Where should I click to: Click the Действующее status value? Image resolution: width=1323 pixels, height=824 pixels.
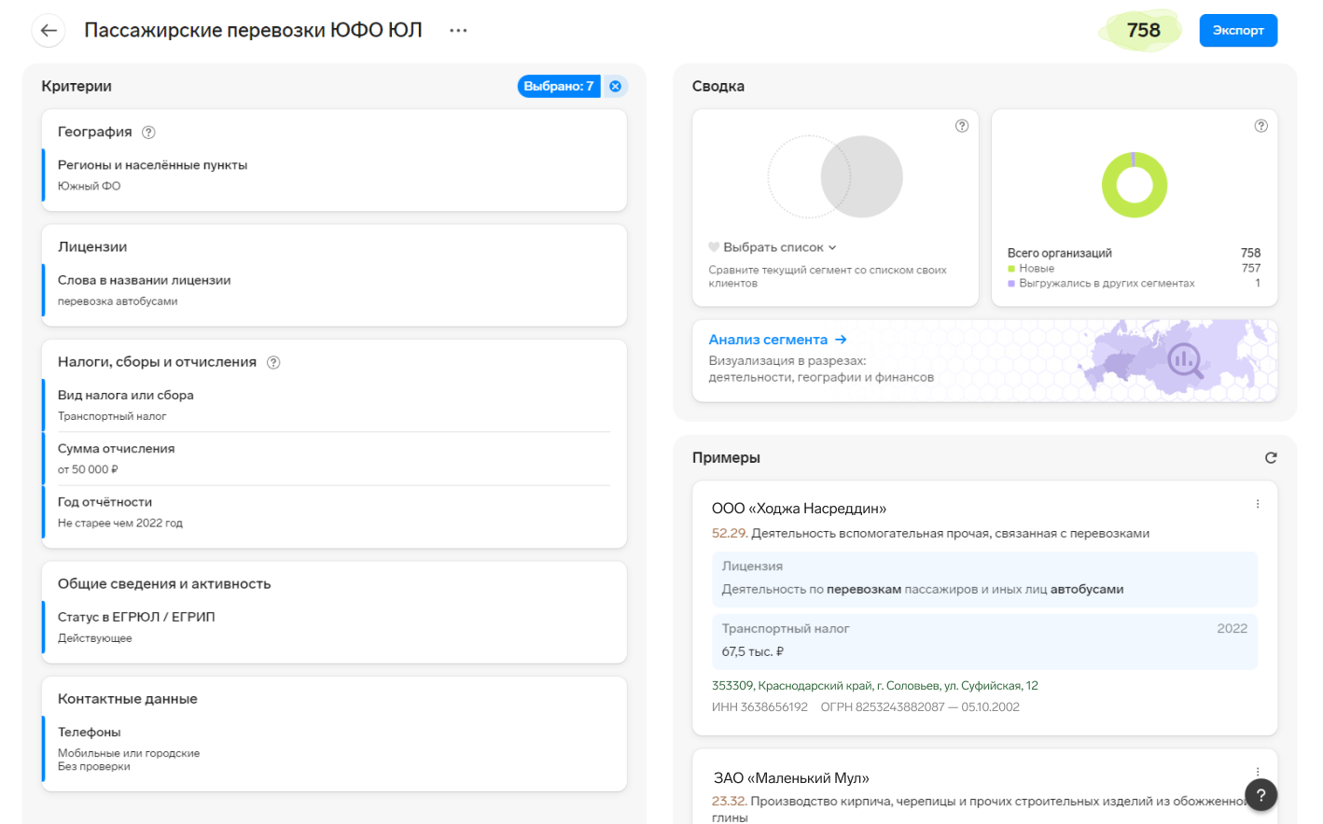click(x=95, y=638)
